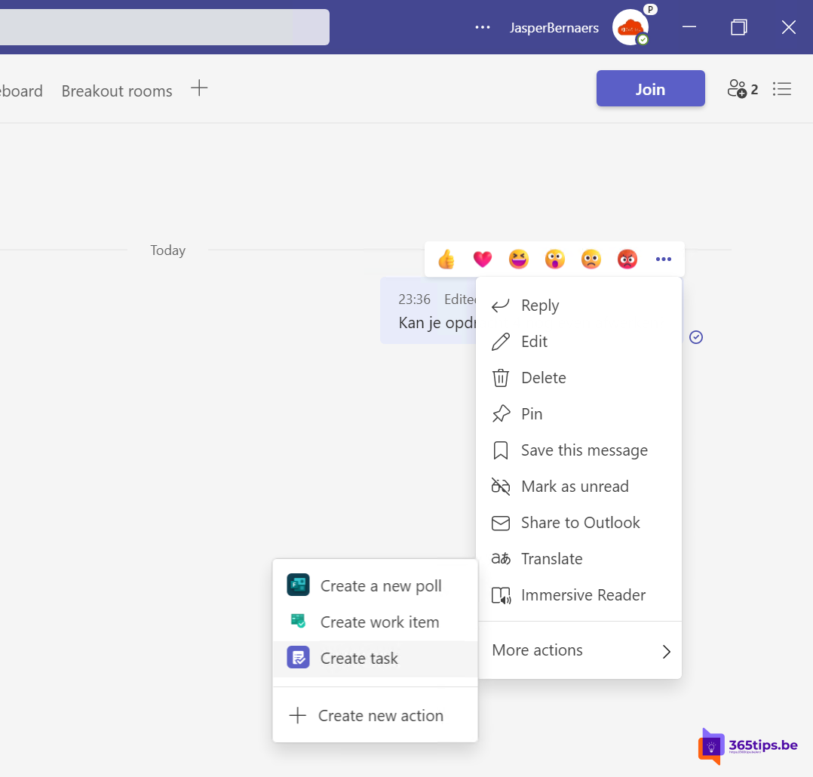
Task: Select Edit in the message menu
Action: 580,342
